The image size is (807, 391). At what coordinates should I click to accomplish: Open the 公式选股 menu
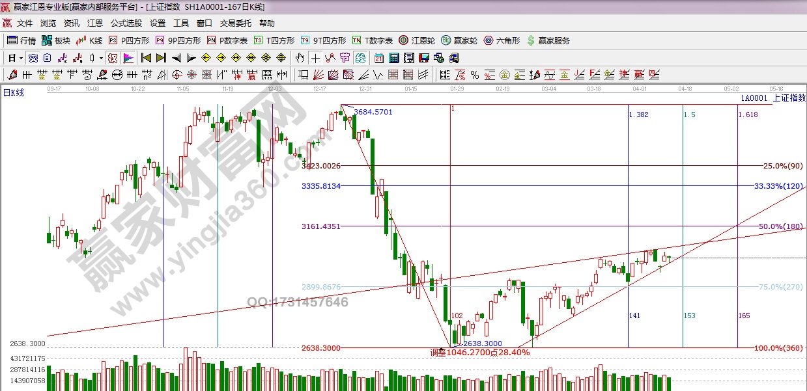click(126, 23)
